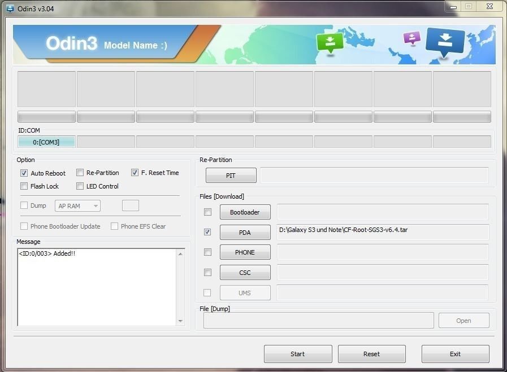
Task: Click the File Dump path field
Action: tap(318, 320)
